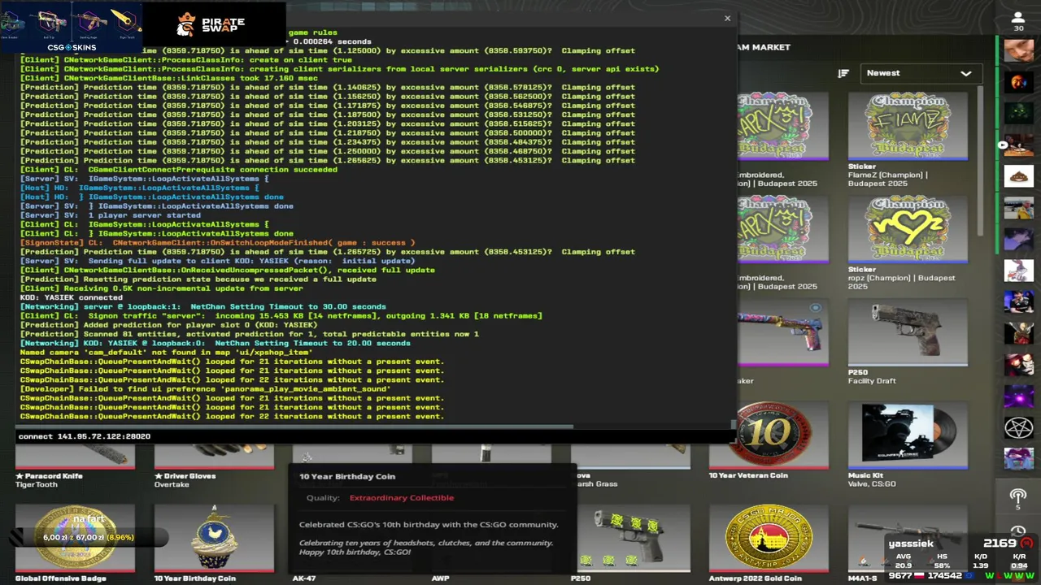Open the broadcast icon with count 5
Viewport: 1041px width, 585px height.
pyautogui.click(x=1018, y=498)
